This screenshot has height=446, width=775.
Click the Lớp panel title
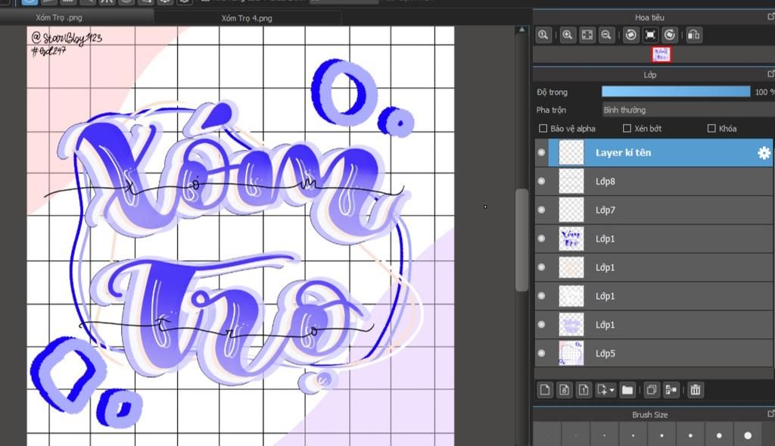[x=649, y=75]
